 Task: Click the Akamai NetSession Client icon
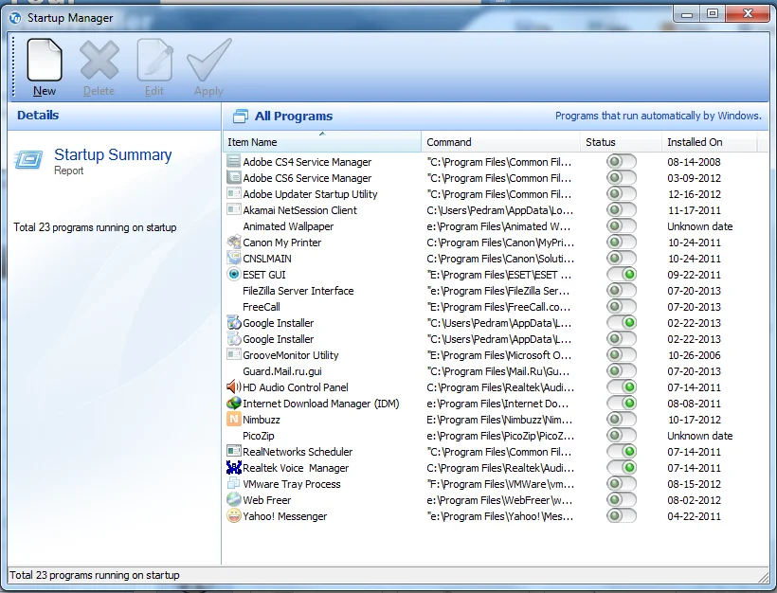[233, 209]
